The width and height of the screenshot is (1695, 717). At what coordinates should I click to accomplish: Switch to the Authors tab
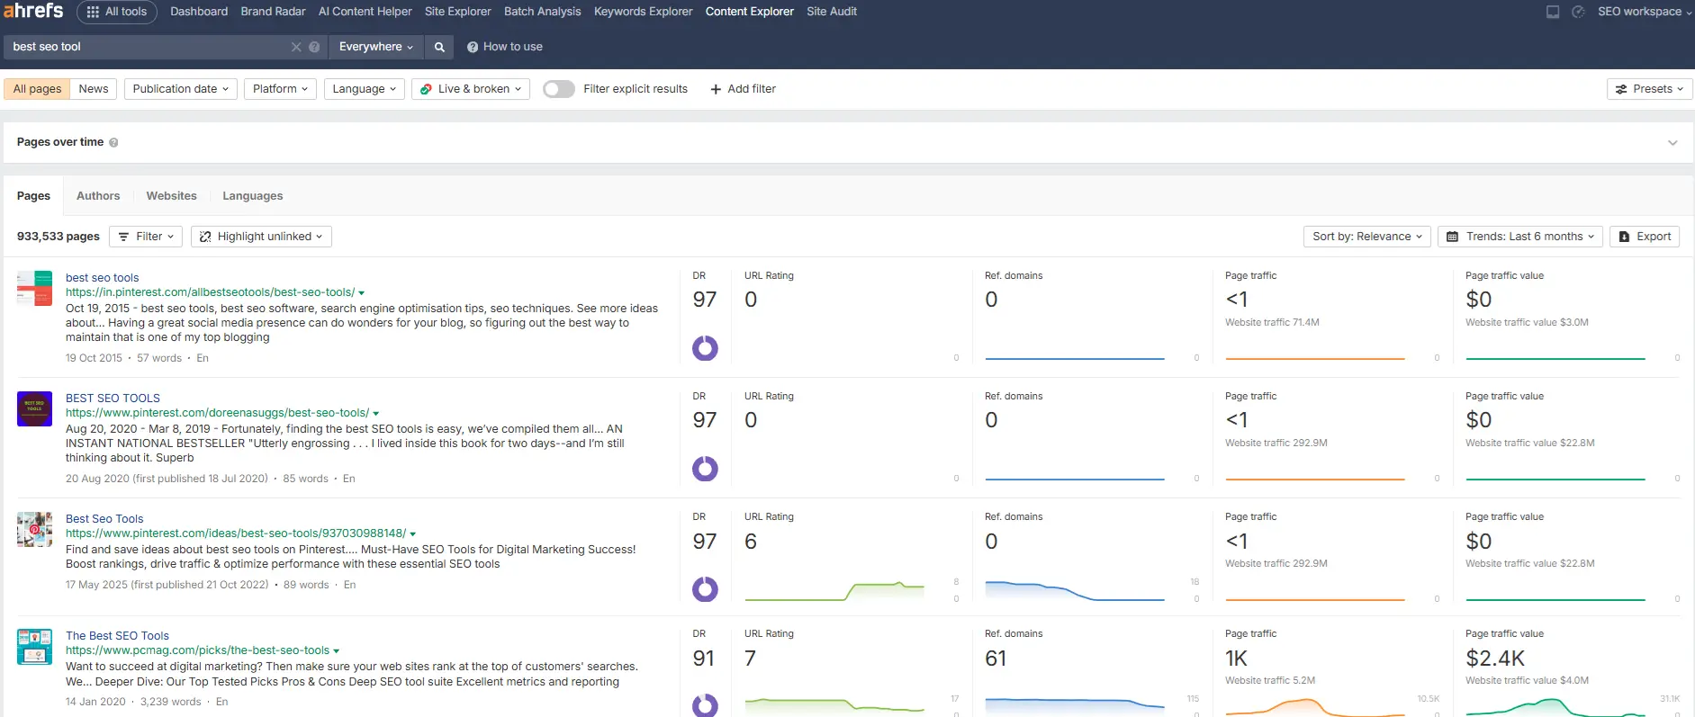[x=98, y=196]
